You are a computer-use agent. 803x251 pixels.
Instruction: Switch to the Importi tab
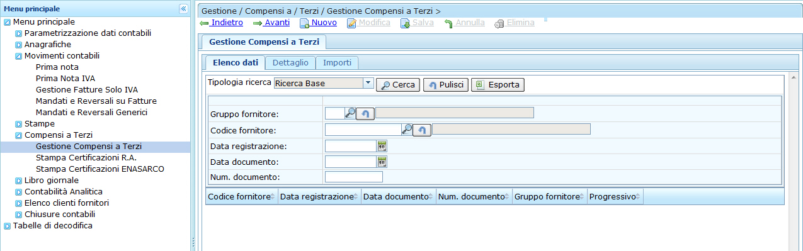(x=337, y=63)
